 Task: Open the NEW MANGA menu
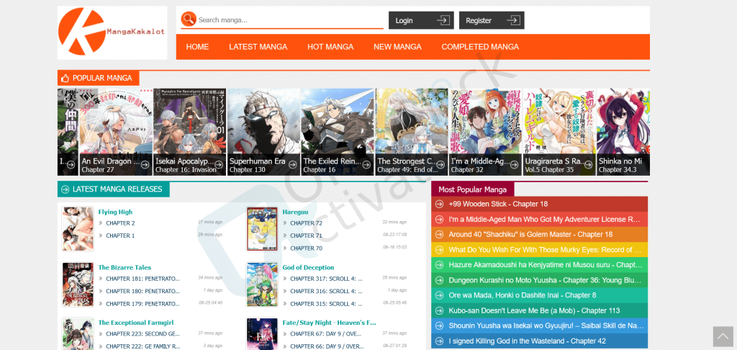click(x=397, y=47)
